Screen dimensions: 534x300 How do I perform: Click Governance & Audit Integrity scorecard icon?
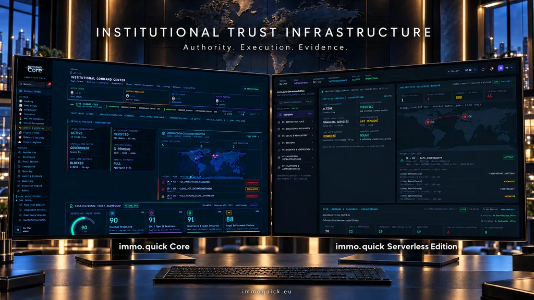click(190, 213)
